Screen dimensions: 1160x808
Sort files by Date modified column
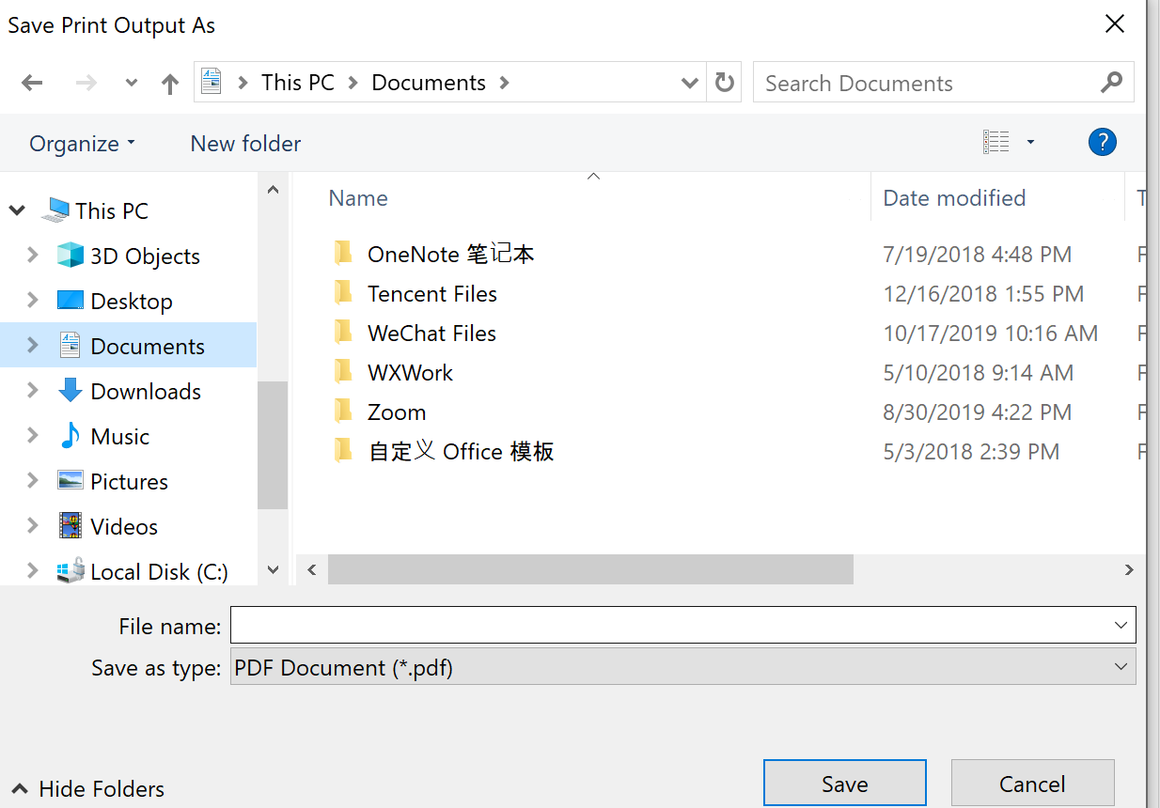(953, 198)
